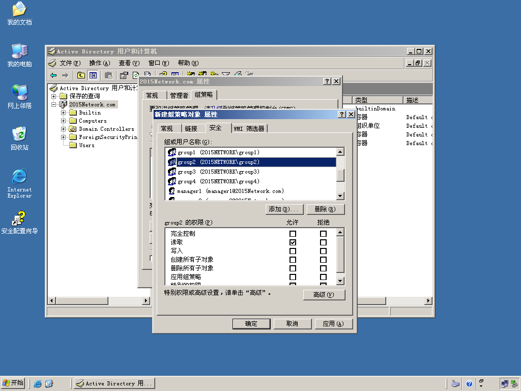
Task: Open the 文件(F) menu
Action: [70, 63]
